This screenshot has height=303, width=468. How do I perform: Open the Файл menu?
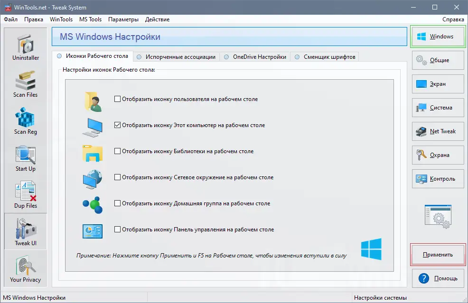coord(11,19)
